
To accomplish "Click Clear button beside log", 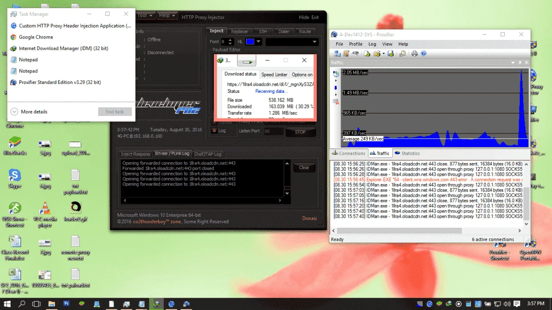I will (304, 168).
